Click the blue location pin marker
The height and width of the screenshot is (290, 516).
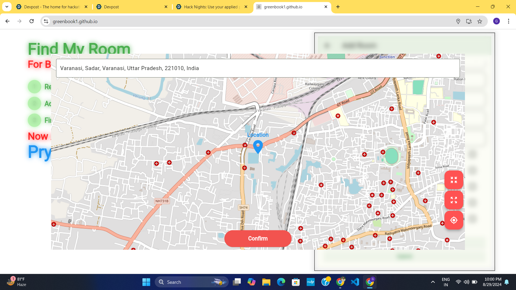pyautogui.click(x=258, y=147)
